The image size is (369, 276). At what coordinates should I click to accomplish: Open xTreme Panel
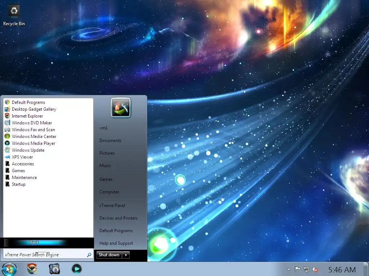pyautogui.click(x=112, y=206)
